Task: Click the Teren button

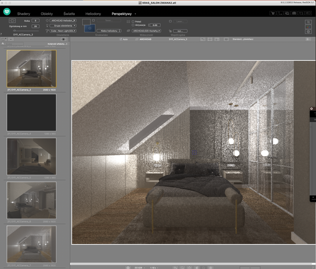Action: 109,21
